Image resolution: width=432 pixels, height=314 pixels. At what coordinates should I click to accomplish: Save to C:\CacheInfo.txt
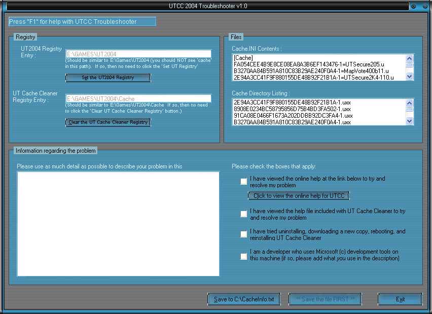tap(243, 299)
